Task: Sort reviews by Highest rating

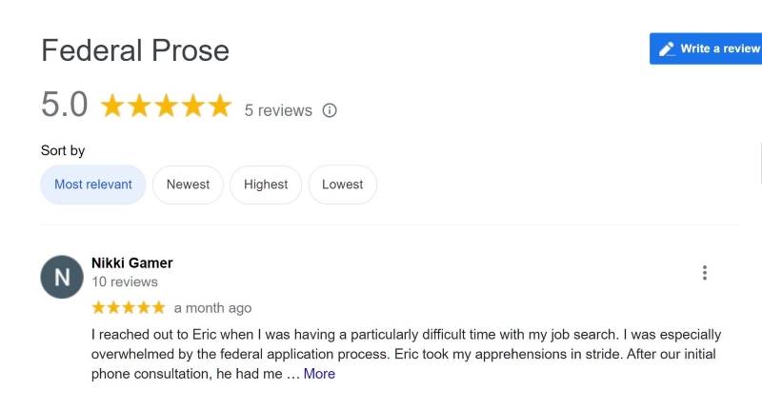Action: 266,185
